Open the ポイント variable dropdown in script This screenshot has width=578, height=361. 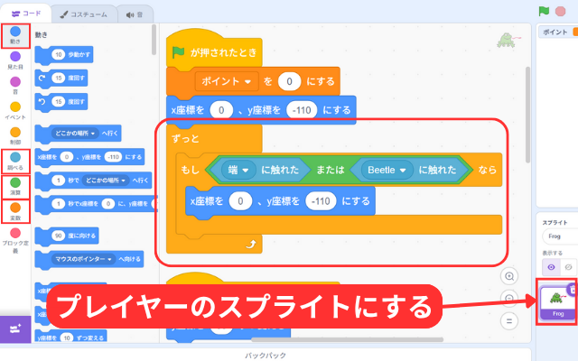tap(227, 81)
